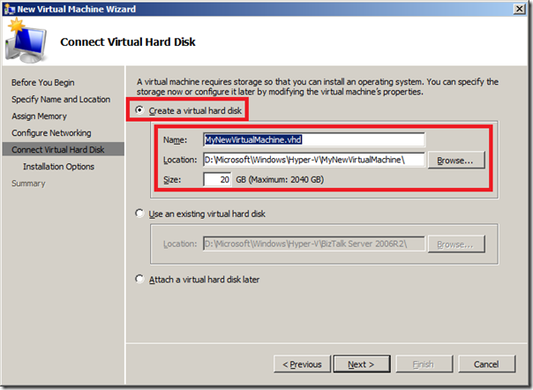Viewport: 533px width, 390px height.
Task: Click the new disk Location path field
Action: [314, 160]
